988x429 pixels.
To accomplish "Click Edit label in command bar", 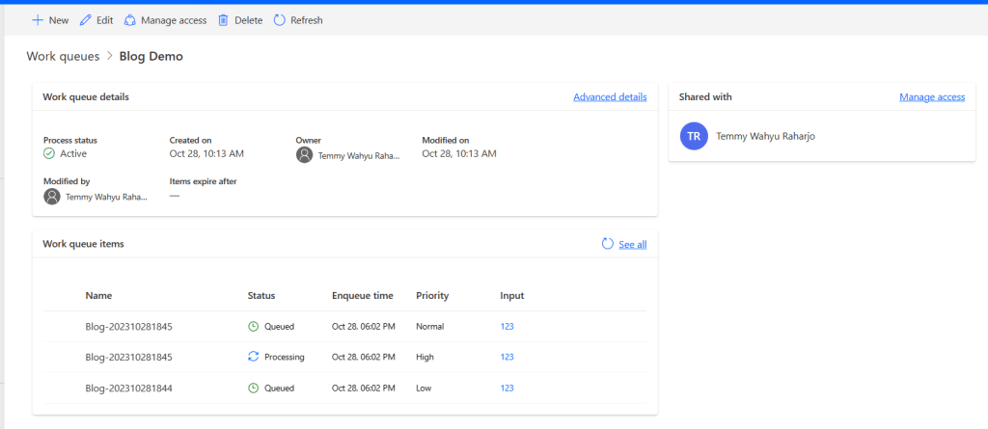I will coord(104,20).
